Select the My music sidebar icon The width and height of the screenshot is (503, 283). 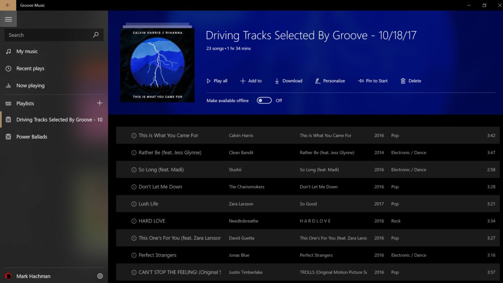pyautogui.click(x=8, y=51)
